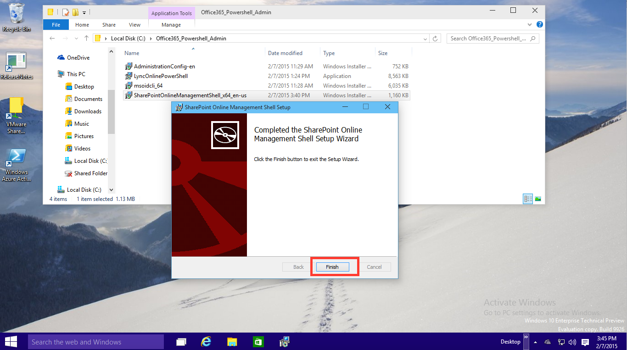This screenshot has height=350, width=627.
Task: Click the navigation pane scroll down arrow
Action: point(111,189)
